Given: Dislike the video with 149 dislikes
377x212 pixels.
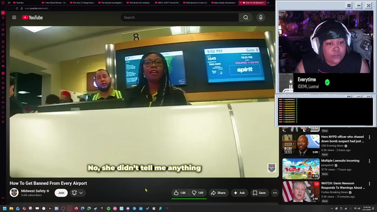Looking at the screenshot, I should [x=198, y=193].
